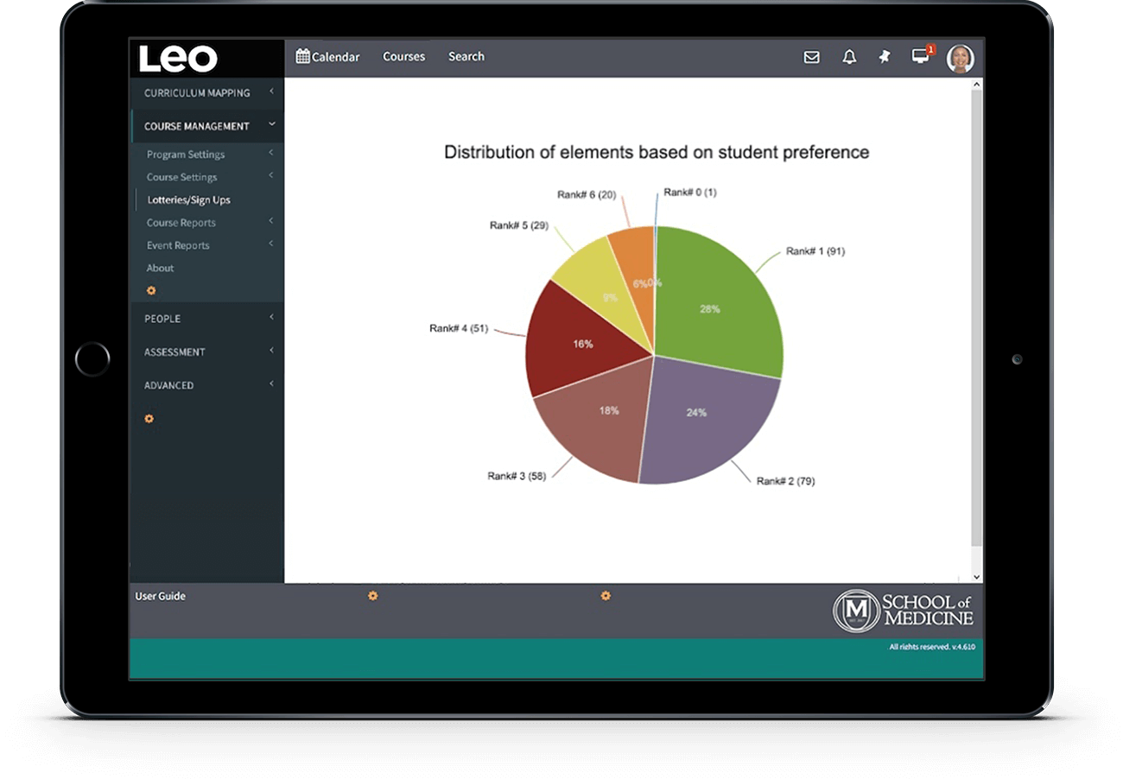
Task: Open the monitor icon with red badge
Action: click(x=921, y=56)
